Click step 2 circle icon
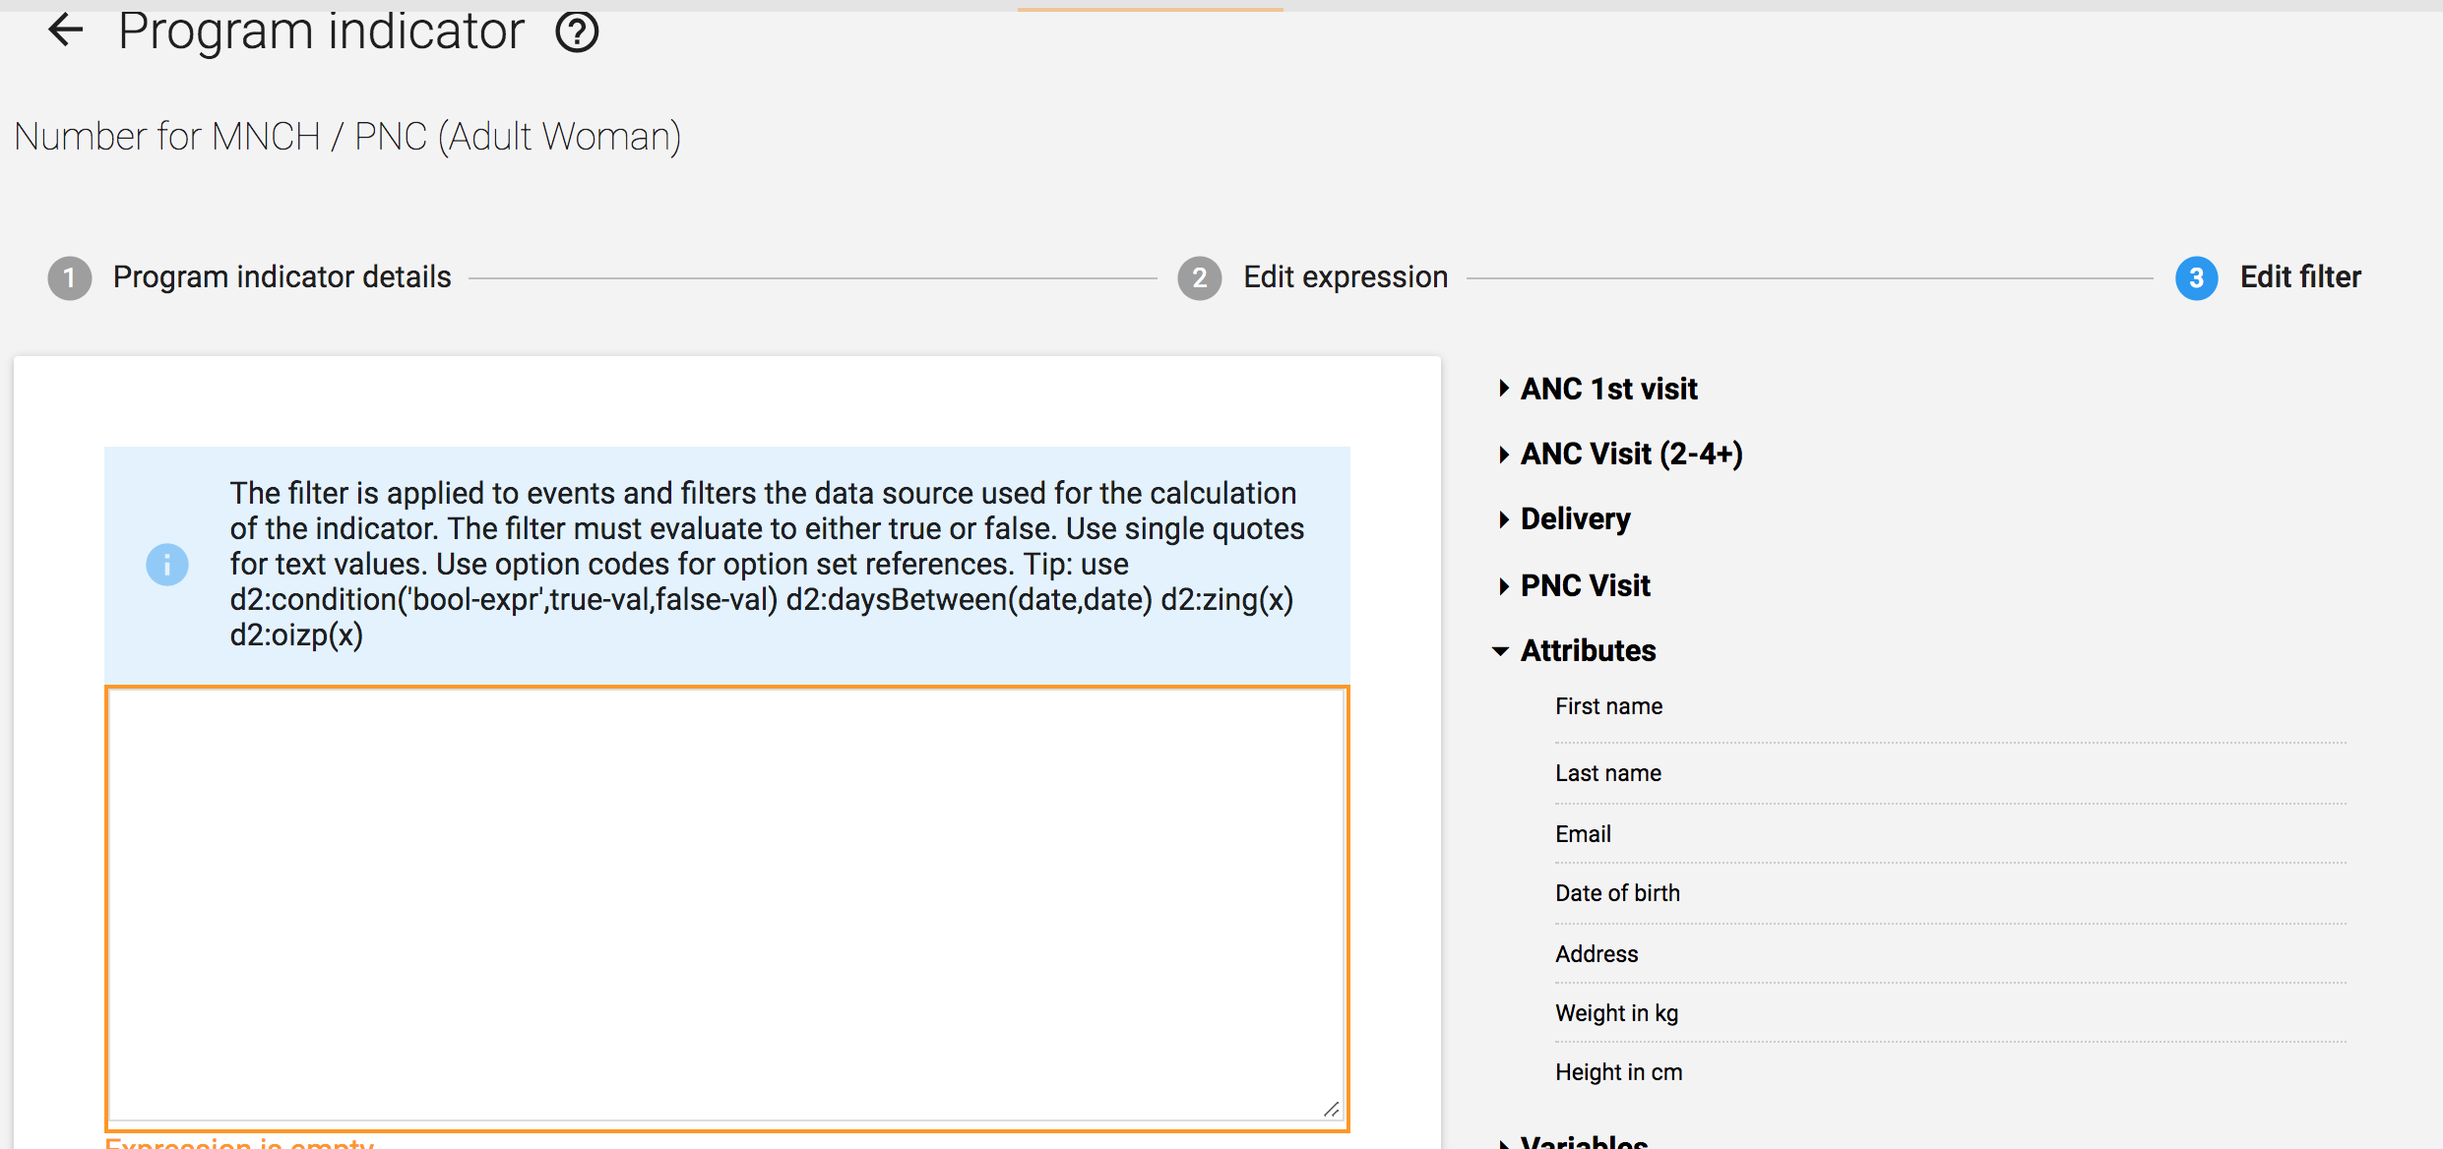This screenshot has height=1149, width=2443. point(1199,278)
